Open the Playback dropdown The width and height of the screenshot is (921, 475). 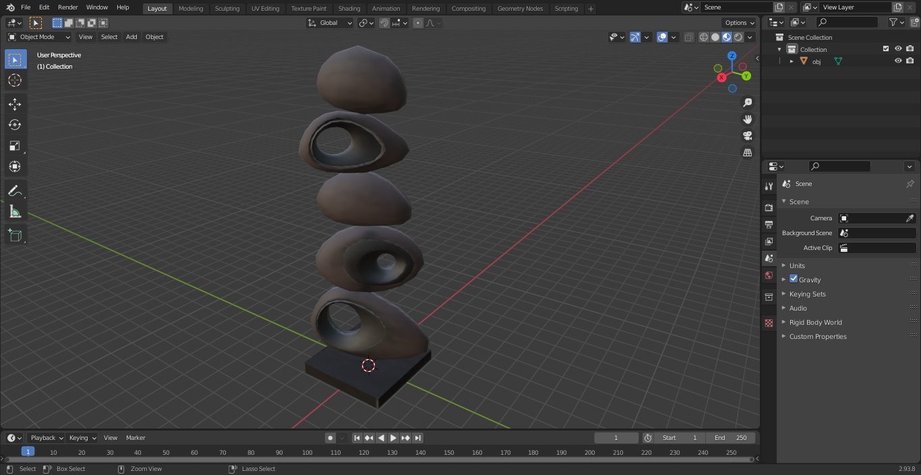tap(46, 438)
